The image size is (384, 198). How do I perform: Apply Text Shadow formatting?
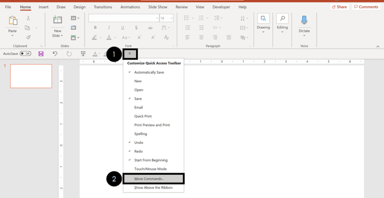136,28
